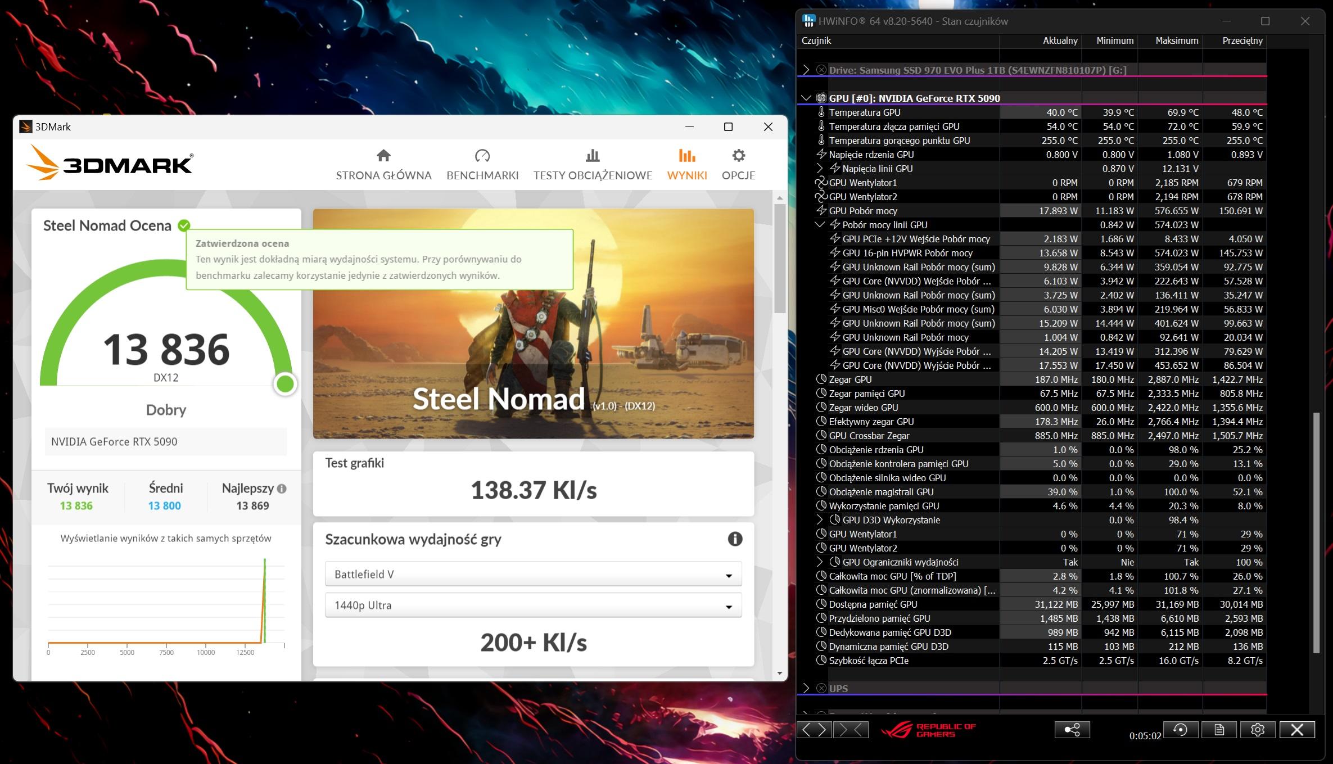Click the 3DMark vertical scrollbar thumb
This screenshot has width=1333, height=764.
coord(779,259)
